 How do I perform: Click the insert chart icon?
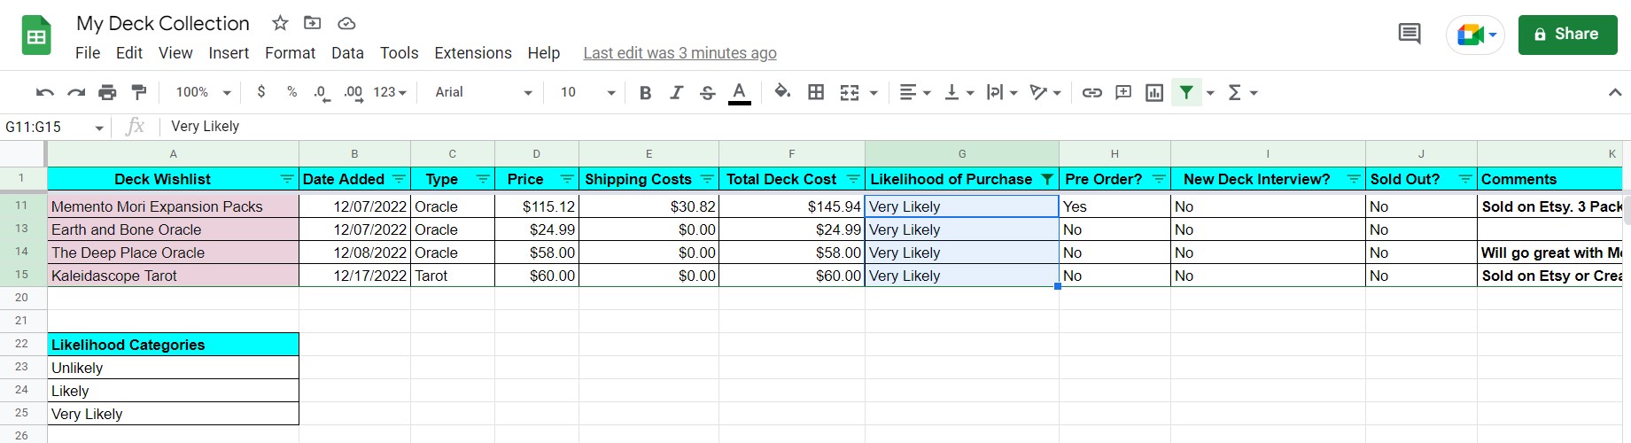(1153, 92)
